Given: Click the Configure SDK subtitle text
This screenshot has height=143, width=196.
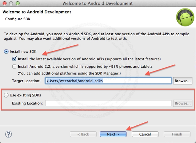Looking at the screenshot, I should 18,19.
